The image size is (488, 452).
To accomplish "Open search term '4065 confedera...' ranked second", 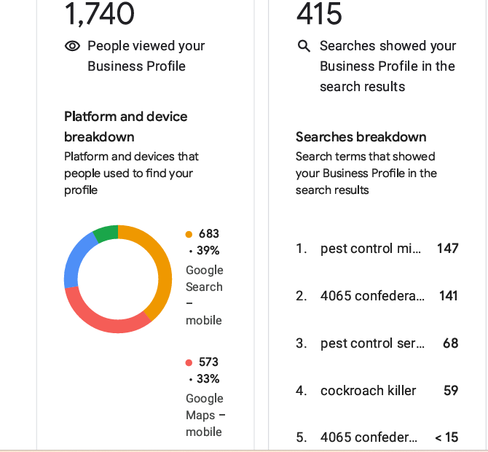I will [372, 296].
